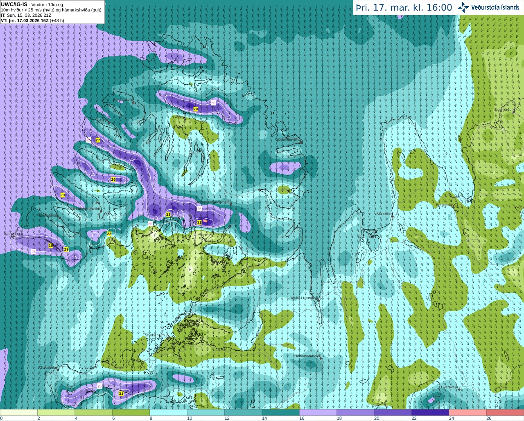This screenshot has width=524, height=421.
Task: Click the Stykkishólmur station label
Action: [x=156, y=335]
